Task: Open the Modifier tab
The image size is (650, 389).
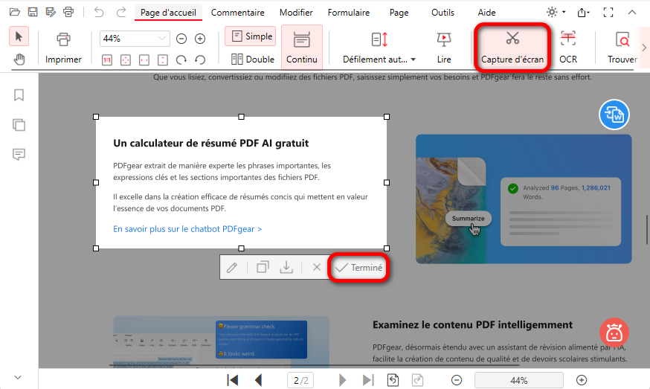Action: (296, 13)
